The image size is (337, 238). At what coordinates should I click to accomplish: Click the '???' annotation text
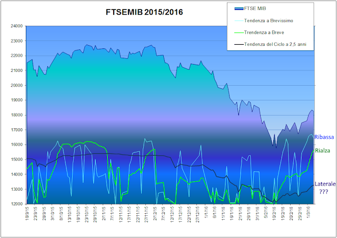[324, 192]
